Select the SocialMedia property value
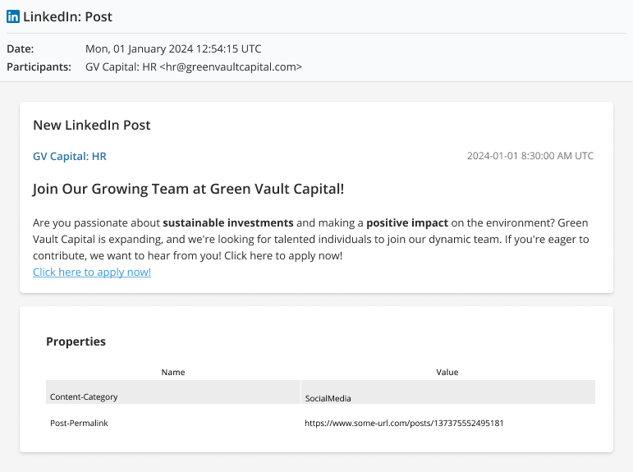 click(x=328, y=398)
